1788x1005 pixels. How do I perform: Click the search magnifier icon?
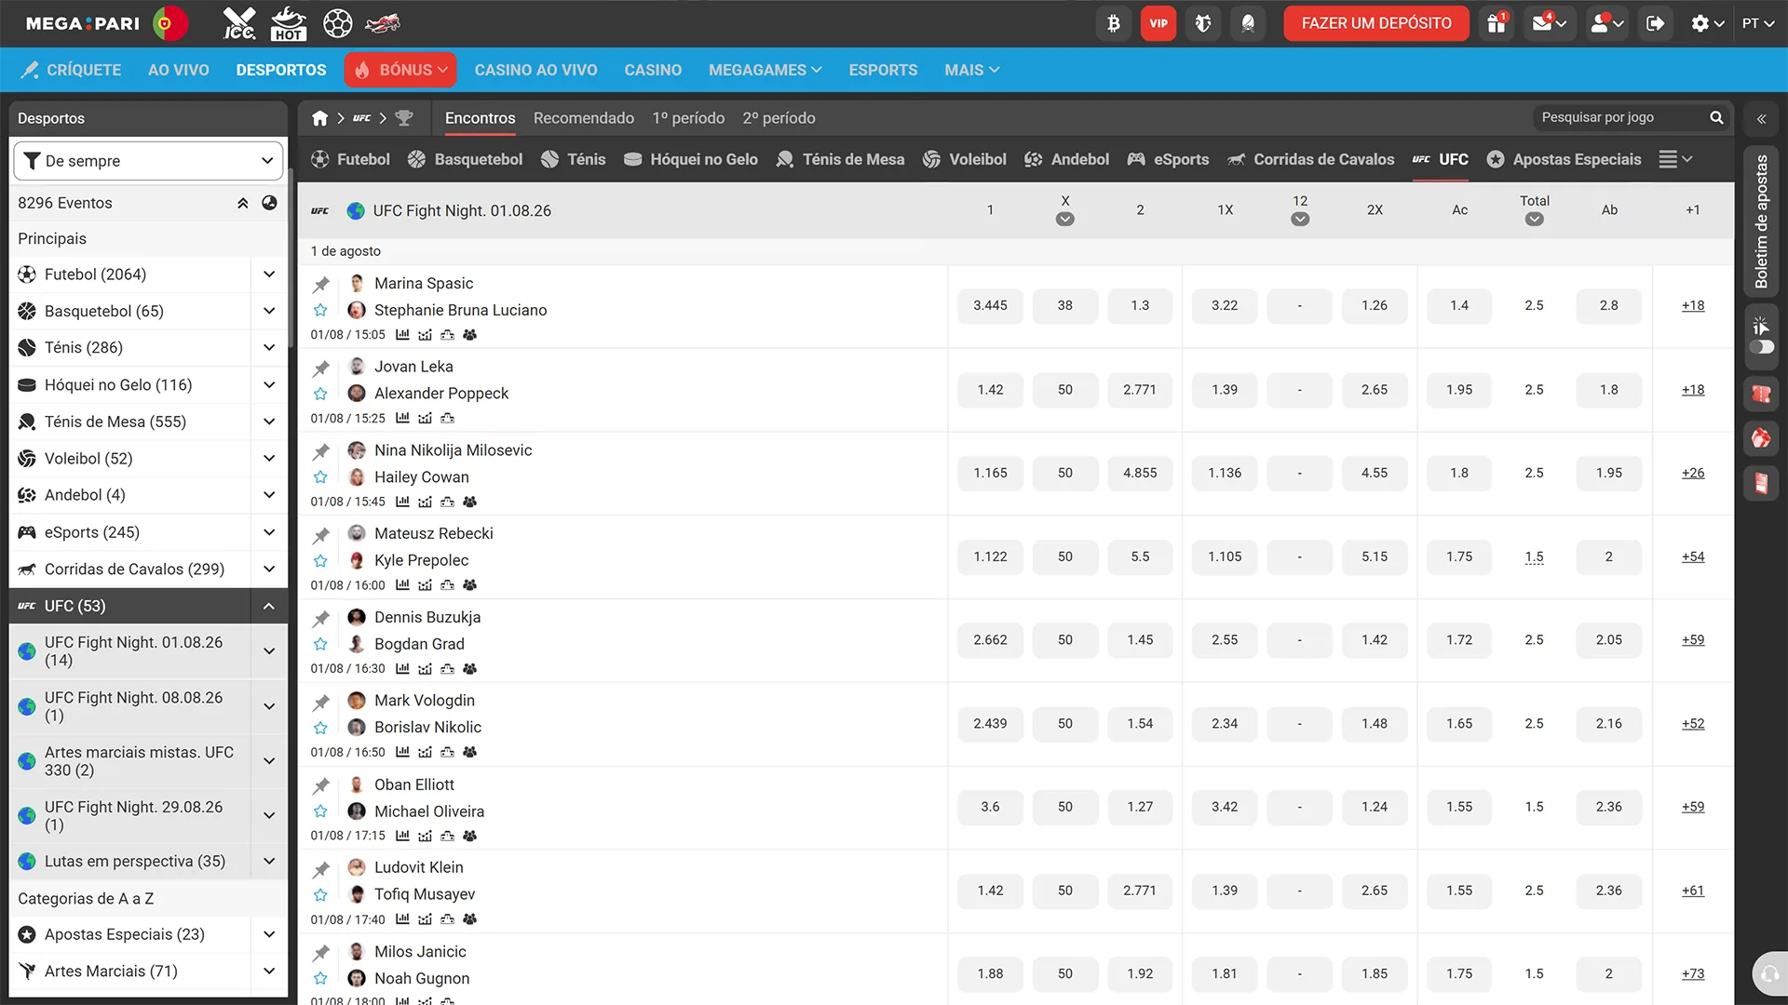[1716, 117]
